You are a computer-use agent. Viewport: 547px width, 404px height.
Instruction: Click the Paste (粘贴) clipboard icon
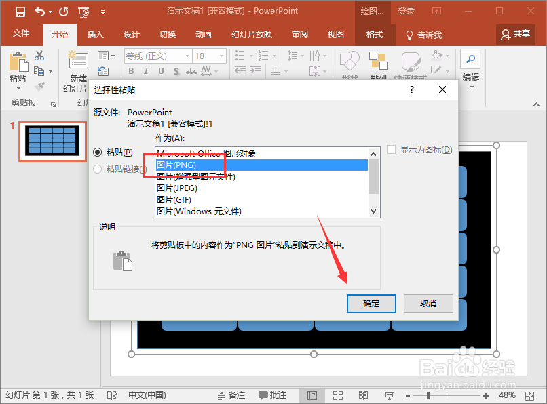[18, 62]
